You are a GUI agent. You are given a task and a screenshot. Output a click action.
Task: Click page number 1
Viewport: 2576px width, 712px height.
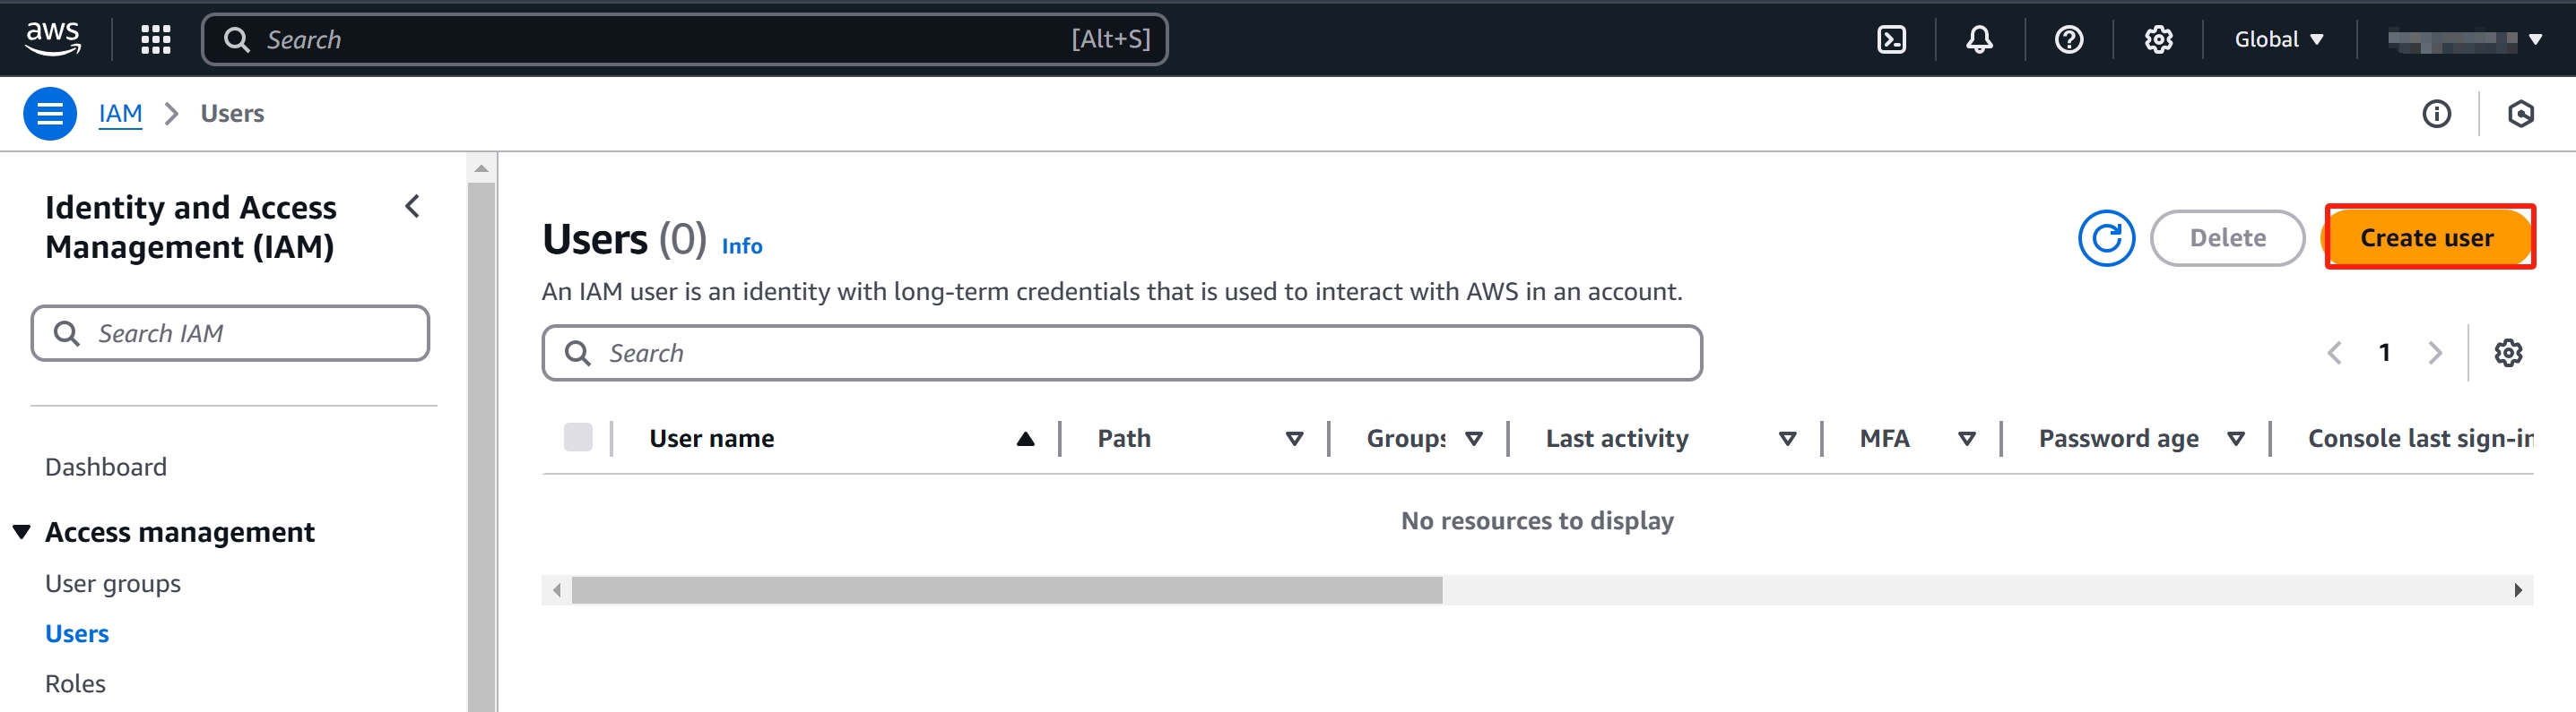[2384, 353]
